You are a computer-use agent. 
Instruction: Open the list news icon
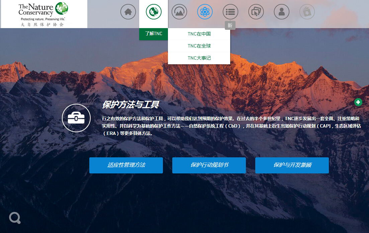(230, 12)
